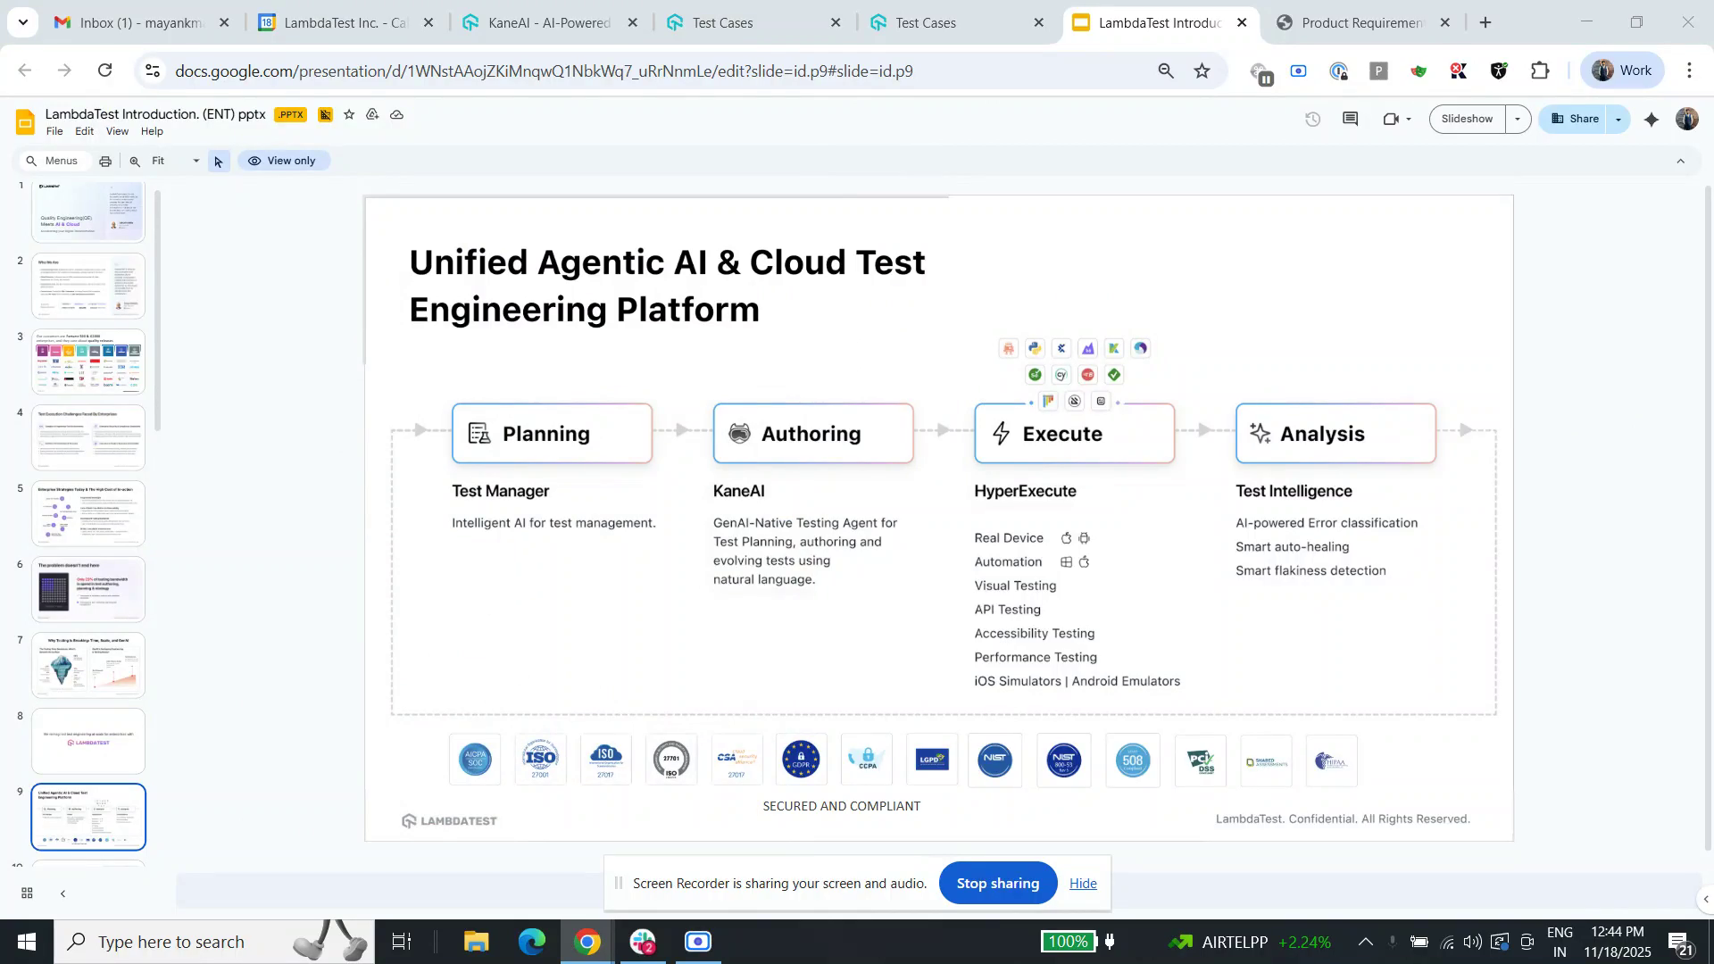Open the Slideshow options dropdown
This screenshot has width=1714, height=964.
coord(1517,118)
